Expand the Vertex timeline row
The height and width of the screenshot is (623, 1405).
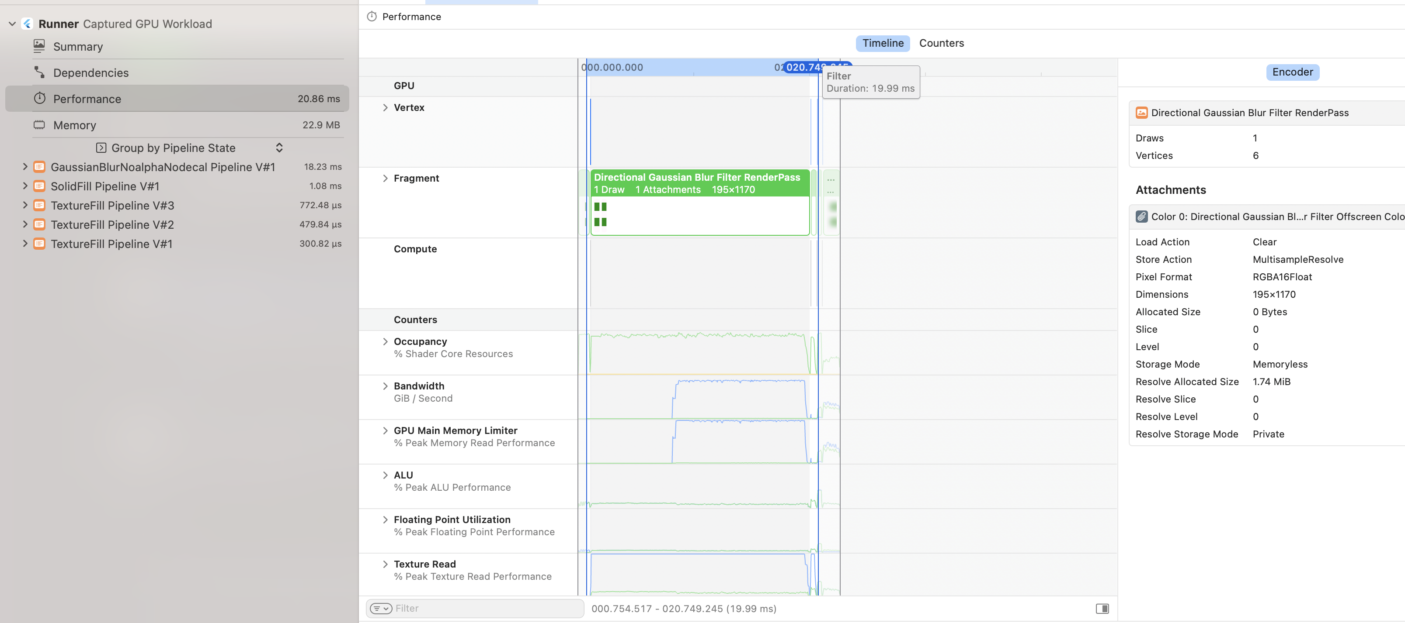(385, 108)
